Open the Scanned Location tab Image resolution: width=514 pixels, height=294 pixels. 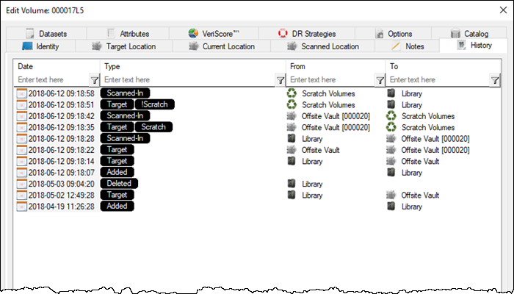323,46
